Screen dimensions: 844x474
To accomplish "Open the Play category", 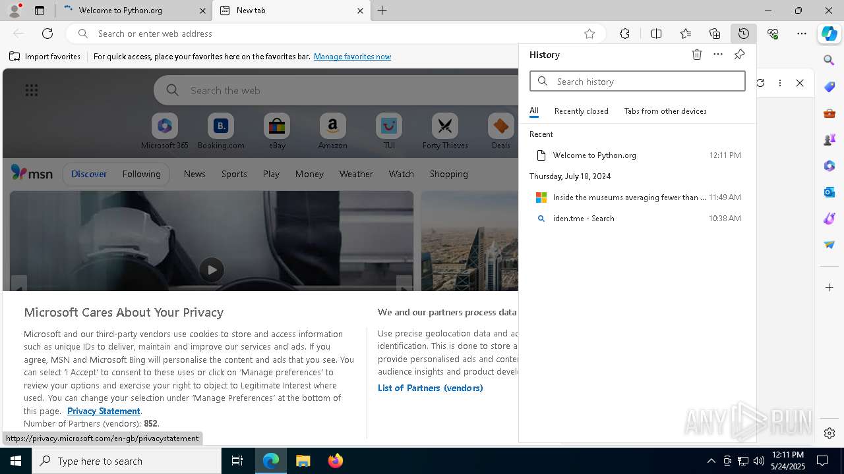I will (x=271, y=174).
